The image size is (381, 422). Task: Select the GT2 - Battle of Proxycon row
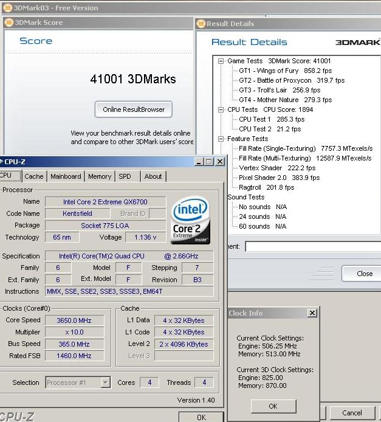coord(292,80)
